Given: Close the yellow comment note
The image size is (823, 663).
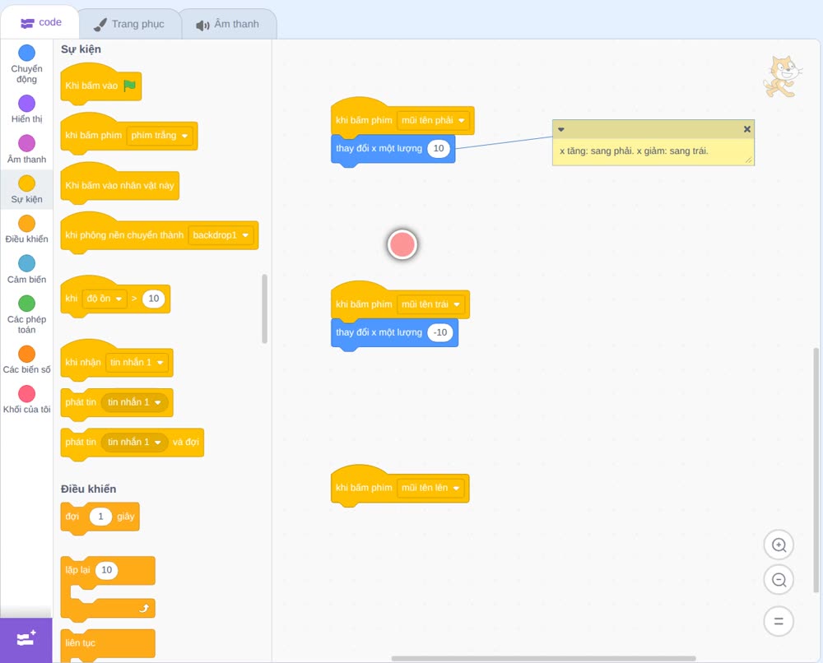Looking at the screenshot, I should [x=747, y=129].
